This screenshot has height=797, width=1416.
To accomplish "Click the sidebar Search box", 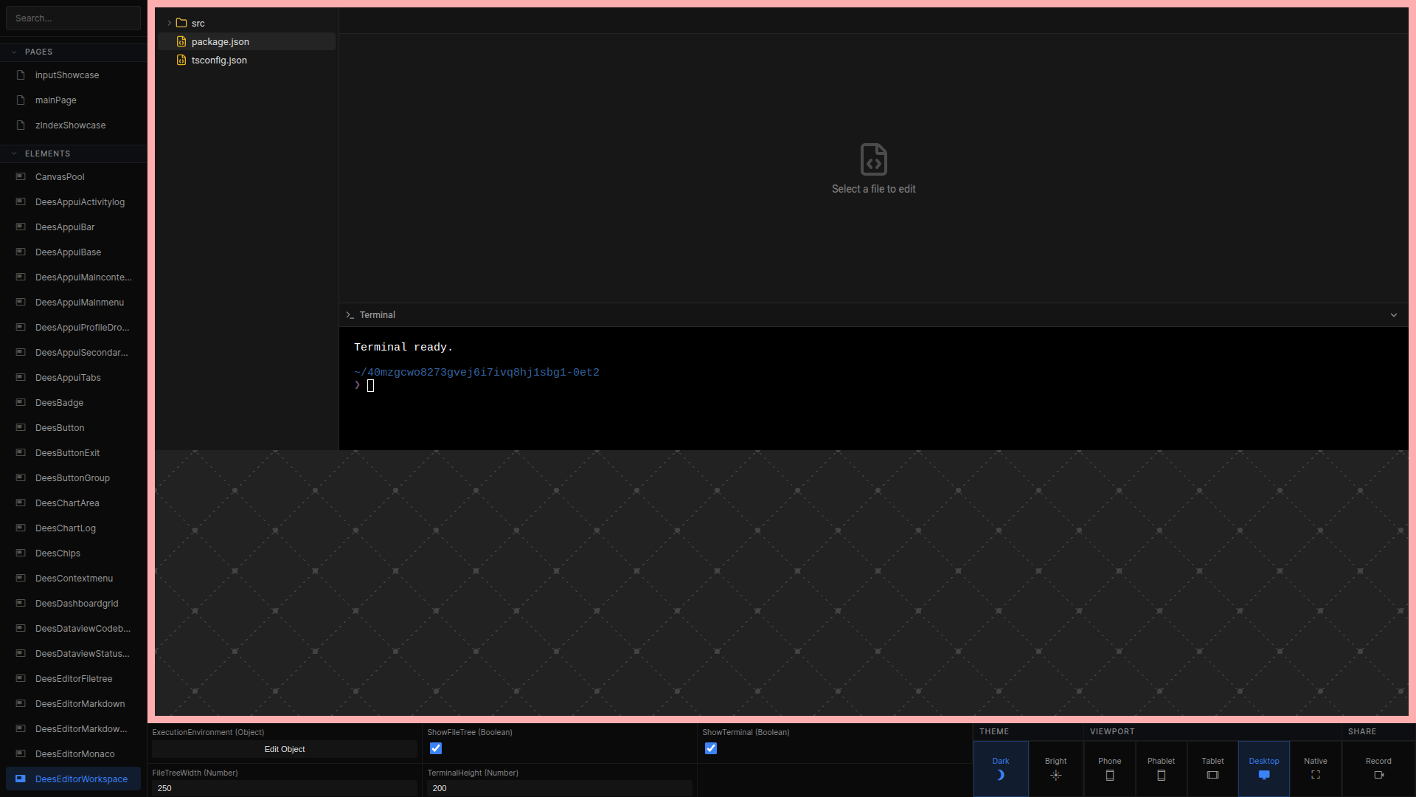I will coord(73,18).
